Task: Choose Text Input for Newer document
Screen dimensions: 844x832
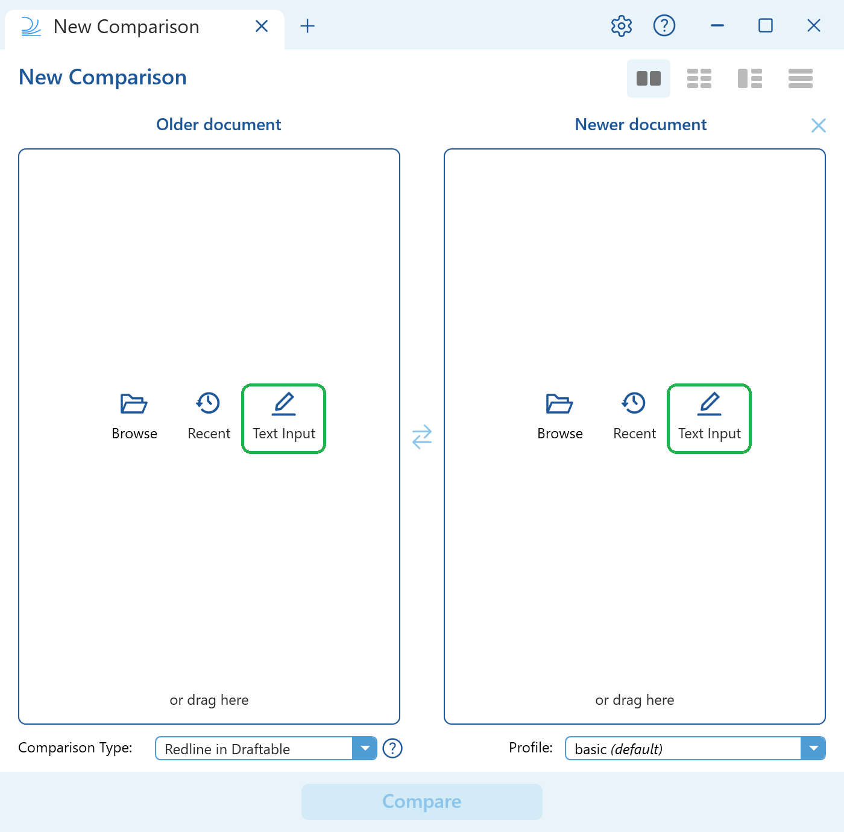Action: 710,418
